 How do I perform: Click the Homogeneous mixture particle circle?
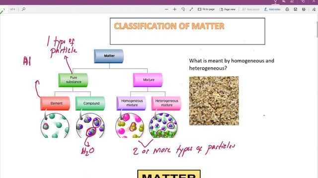click(x=130, y=126)
